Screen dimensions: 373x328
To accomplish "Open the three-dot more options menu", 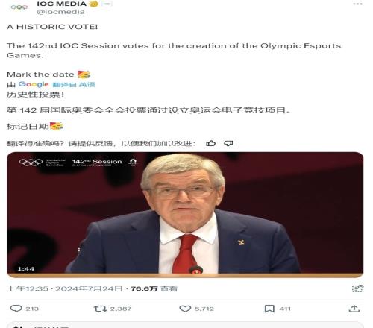I will pos(357,4).
